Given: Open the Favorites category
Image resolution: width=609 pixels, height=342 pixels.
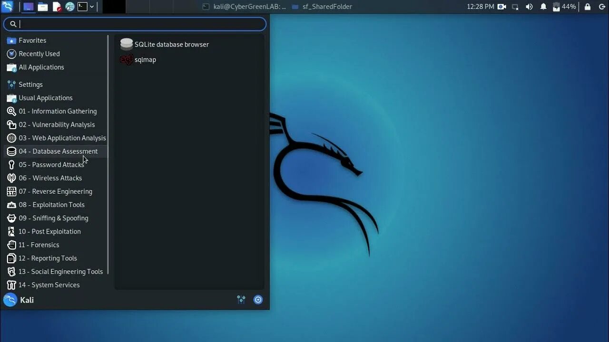Looking at the screenshot, I should (x=56, y=40).
